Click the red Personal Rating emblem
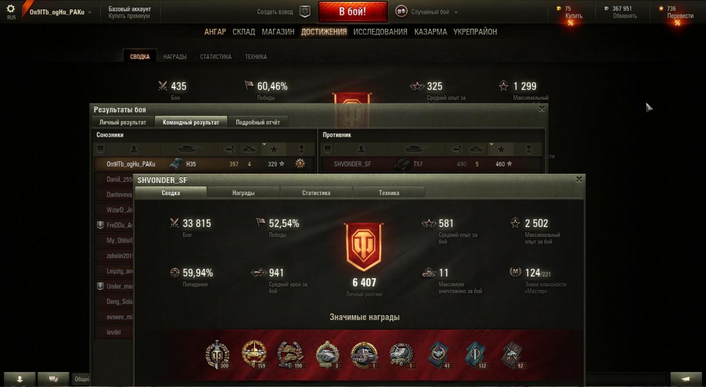706x387 pixels. [x=364, y=247]
